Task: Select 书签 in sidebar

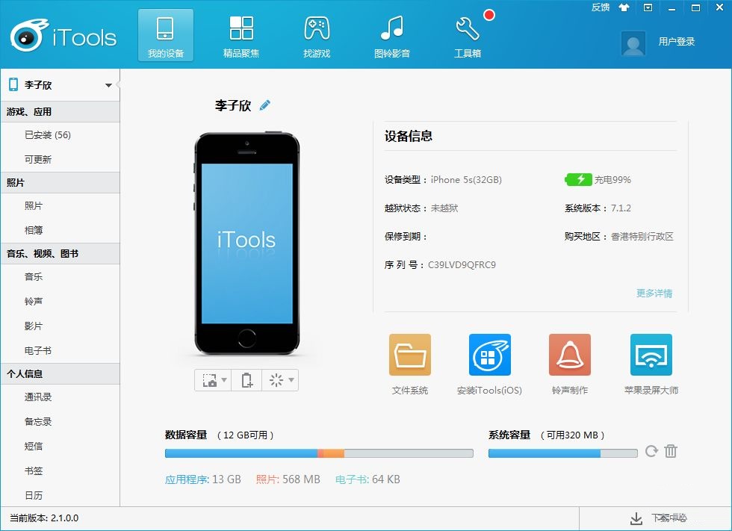Action: (34, 471)
